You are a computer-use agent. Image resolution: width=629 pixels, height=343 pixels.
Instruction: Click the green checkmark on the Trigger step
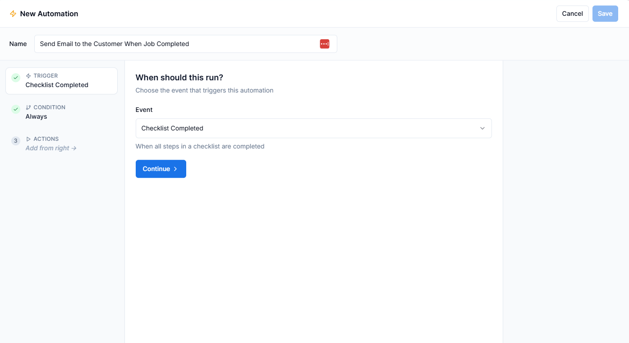15,77
